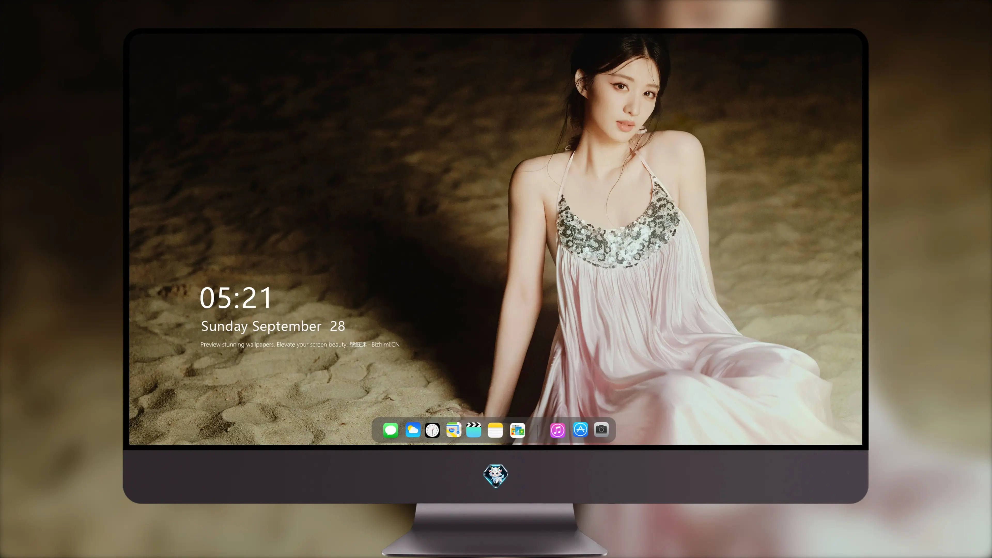Click the 05:21 clock display
992x558 pixels.
click(236, 298)
